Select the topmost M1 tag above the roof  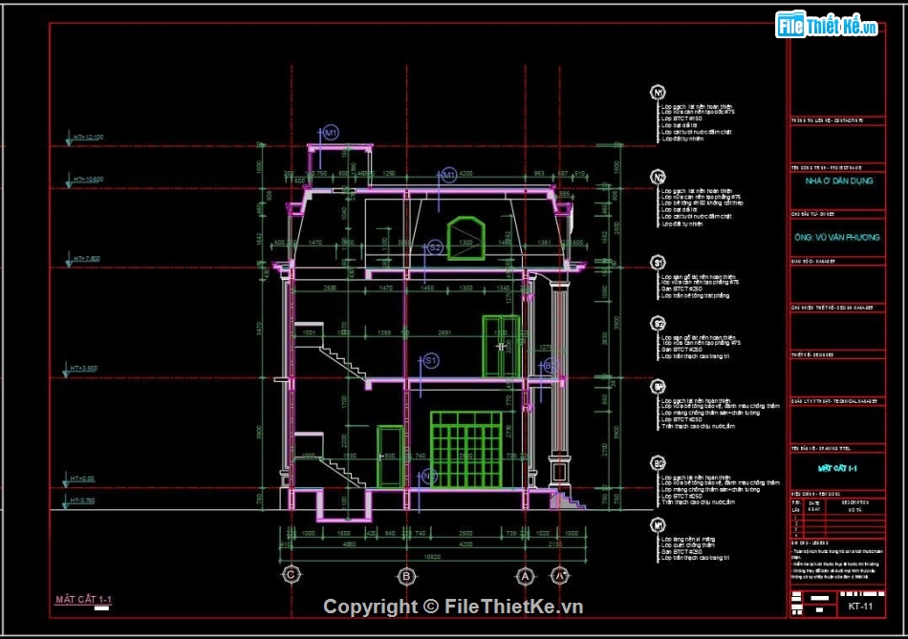click(331, 132)
